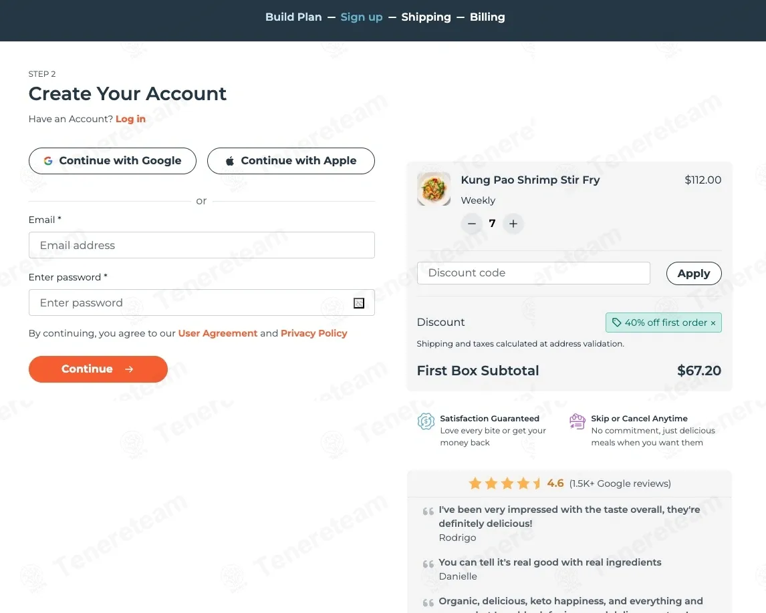Decrease meal quantity with minus button
766x613 pixels.
click(x=472, y=224)
